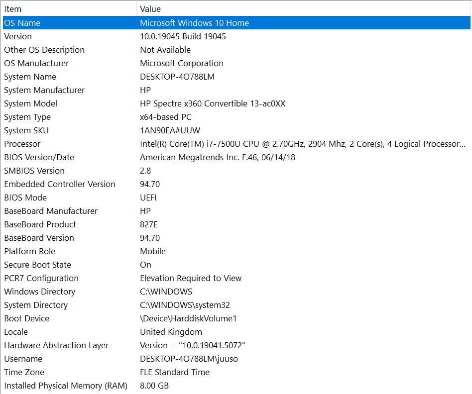Click 'HP' value of System Manufacturer
This screenshot has width=472, height=394.
coord(145,90)
